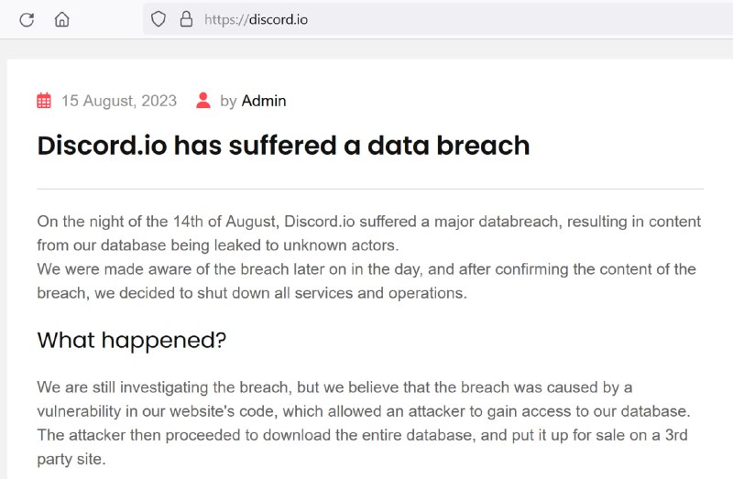The width and height of the screenshot is (733, 479).
Task: Open the Admin author link
Action: click(264, 101)
